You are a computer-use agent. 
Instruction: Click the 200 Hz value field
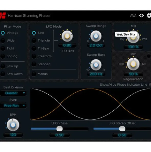(x=96, y=74)
